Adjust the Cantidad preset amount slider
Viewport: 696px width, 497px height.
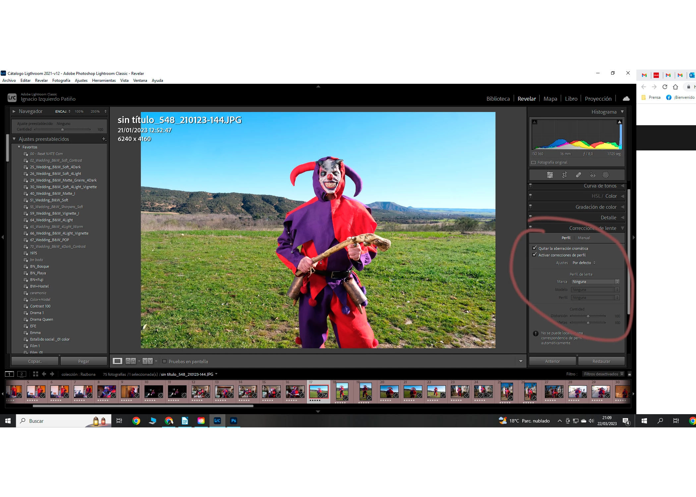(62, 130)
